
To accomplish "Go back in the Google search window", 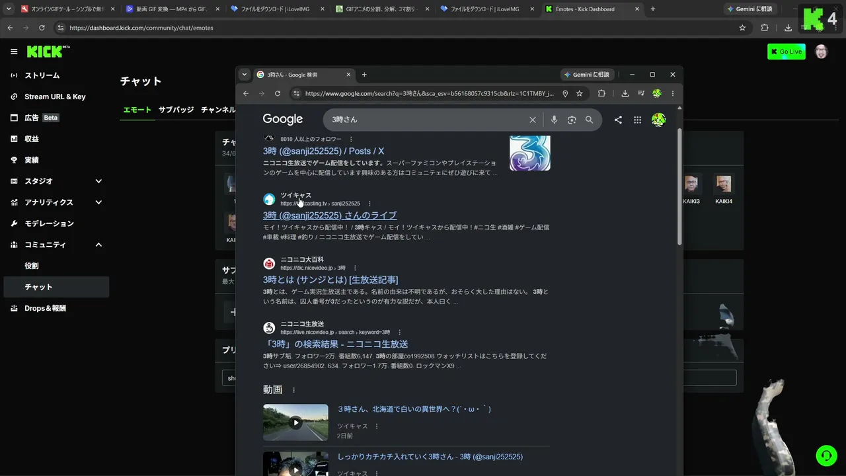I will tap(246, 93).
